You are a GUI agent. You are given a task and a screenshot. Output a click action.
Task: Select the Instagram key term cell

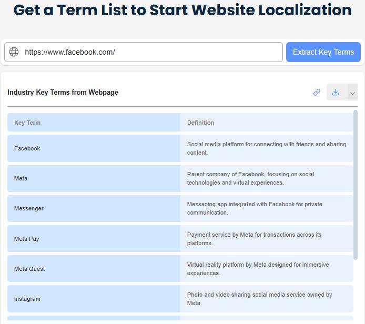pyautogui.click(x=94, y=299)
